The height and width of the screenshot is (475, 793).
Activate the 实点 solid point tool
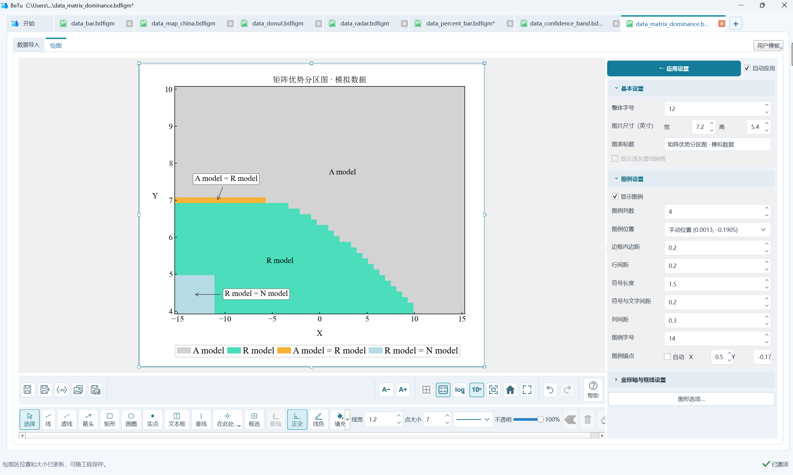152,419
